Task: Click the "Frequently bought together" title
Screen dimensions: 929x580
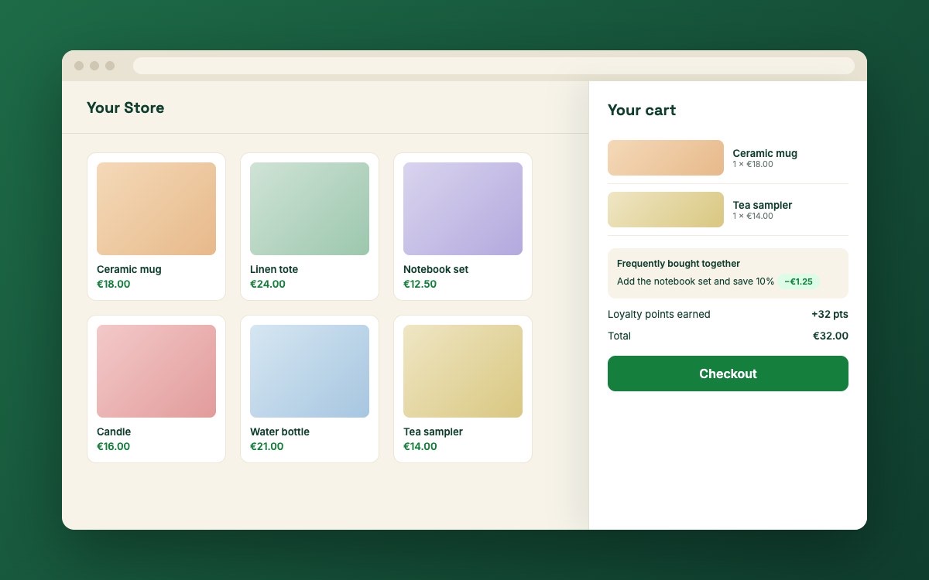Action: [x=678, y=264]
